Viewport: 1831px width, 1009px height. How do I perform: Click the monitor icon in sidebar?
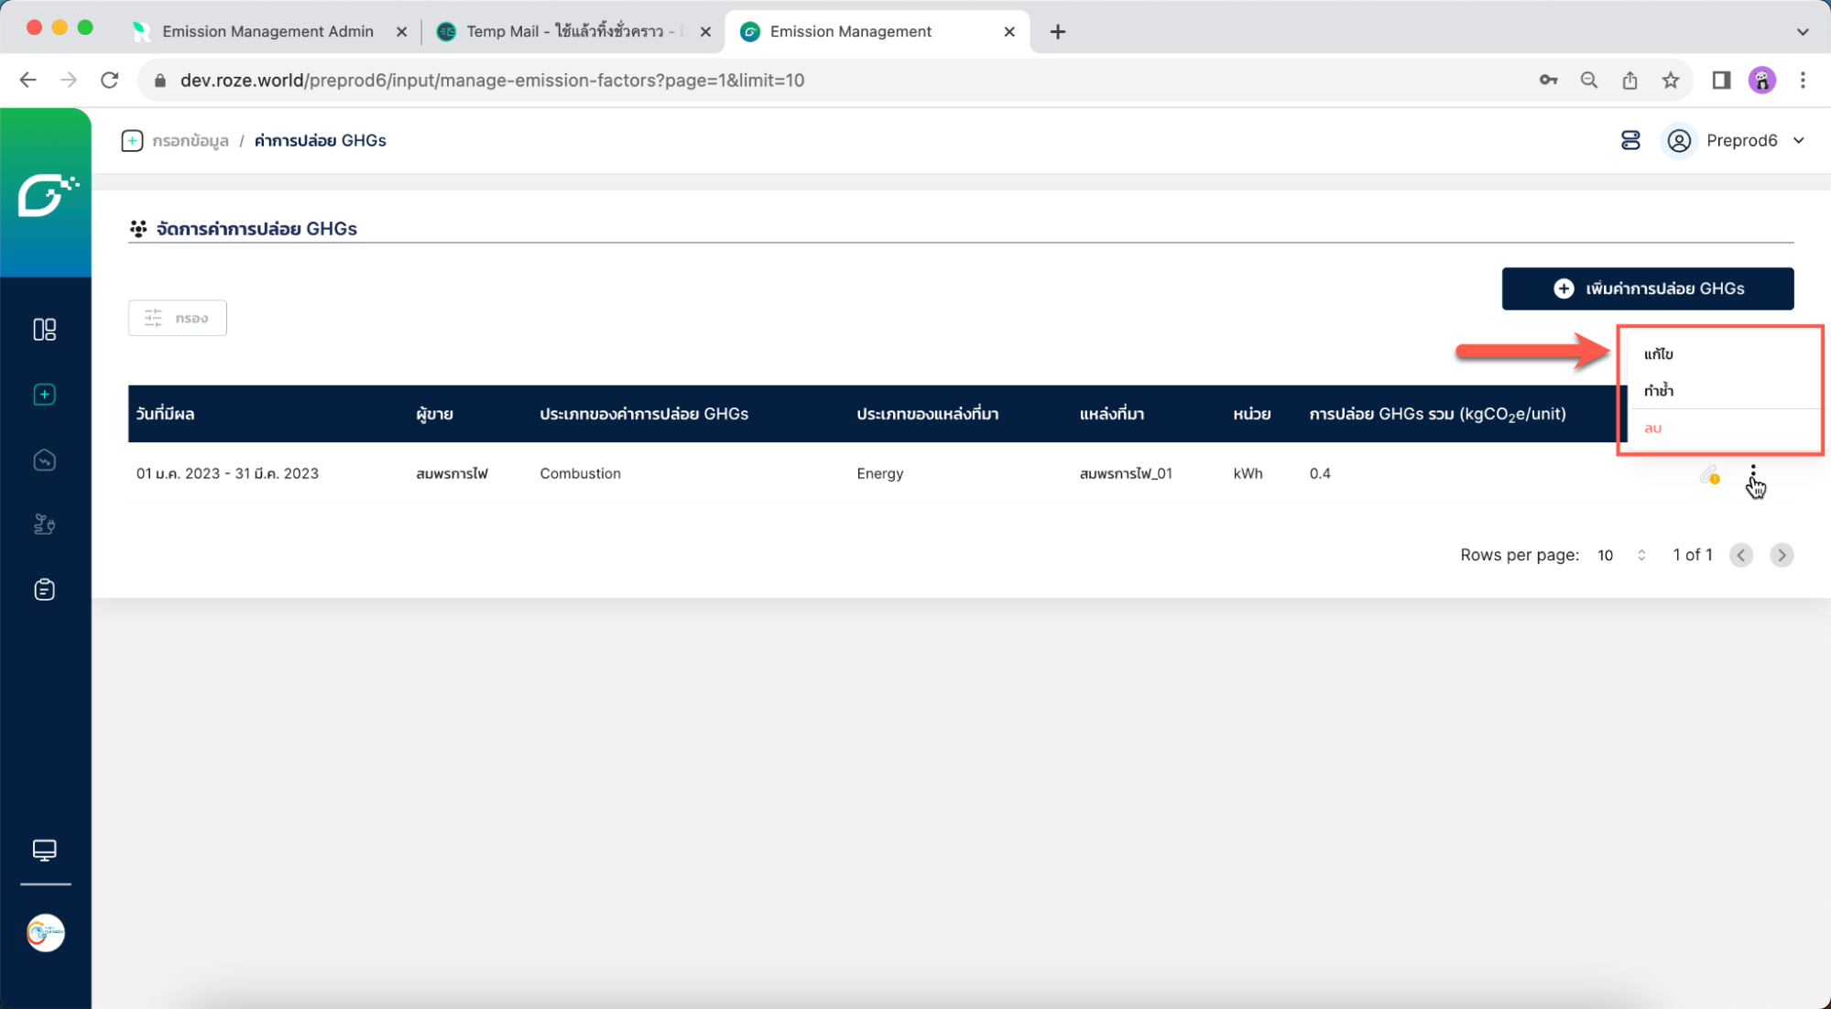point(44,850)
